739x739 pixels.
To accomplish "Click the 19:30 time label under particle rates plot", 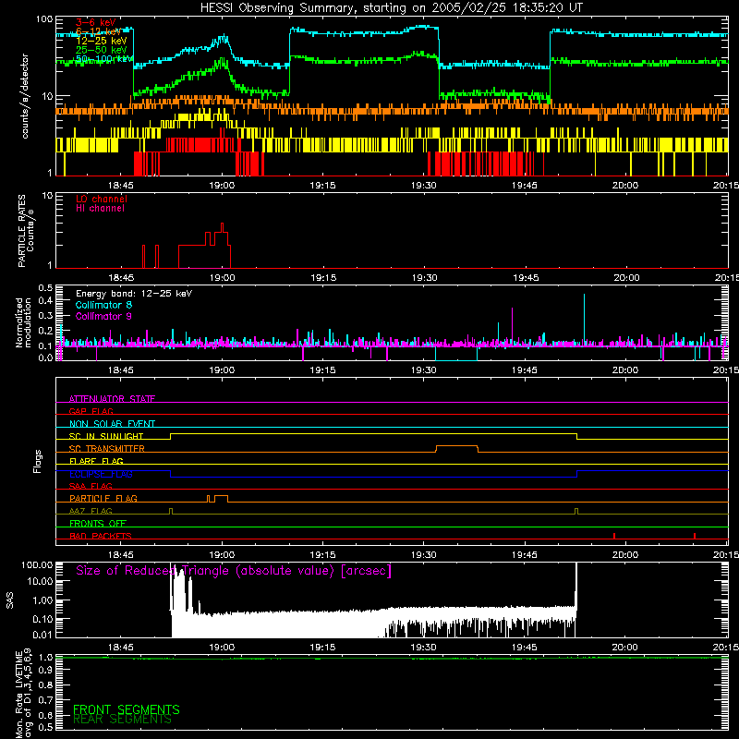I will 424,278.
